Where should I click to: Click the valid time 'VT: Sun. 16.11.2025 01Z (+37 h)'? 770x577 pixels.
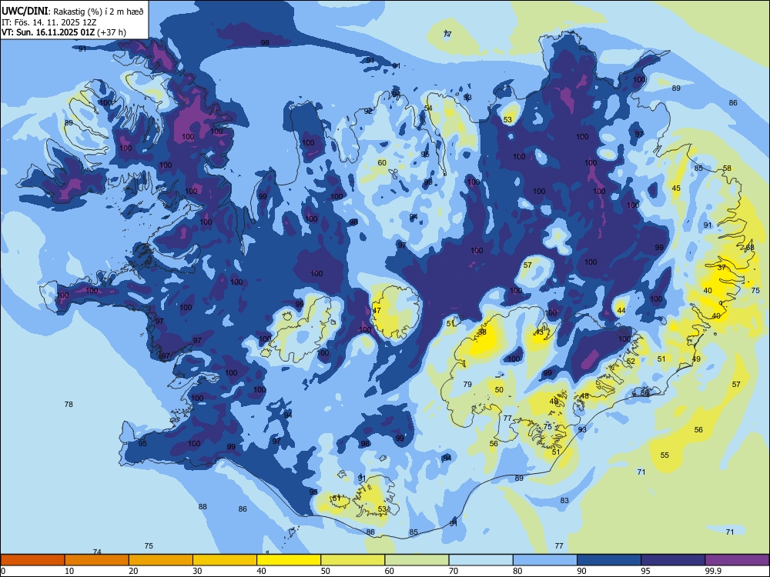tap(64, 32)
